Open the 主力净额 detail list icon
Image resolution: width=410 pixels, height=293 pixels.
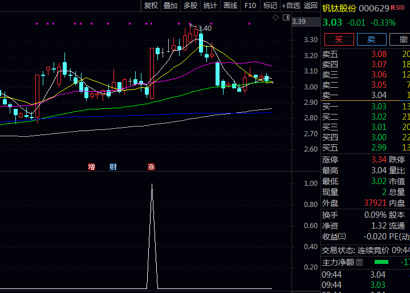pyautogui.click(x=359, y=262)
